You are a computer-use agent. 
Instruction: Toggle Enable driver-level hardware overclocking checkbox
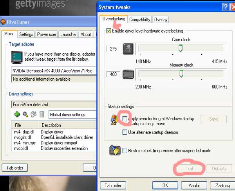108,31
